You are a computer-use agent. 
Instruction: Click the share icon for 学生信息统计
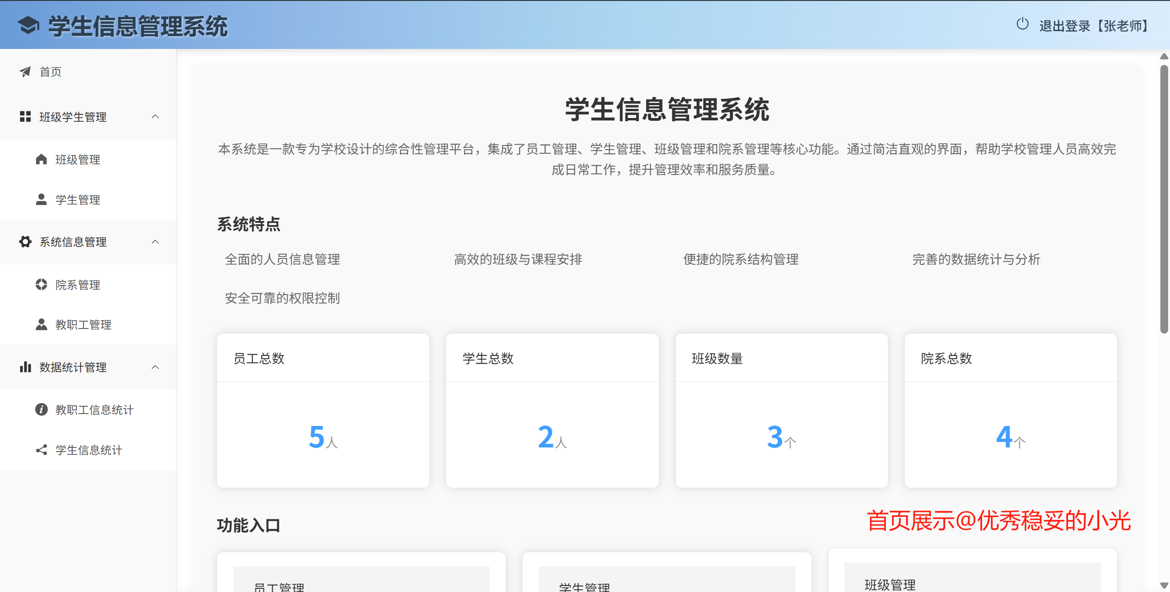[x=41, y=450]
